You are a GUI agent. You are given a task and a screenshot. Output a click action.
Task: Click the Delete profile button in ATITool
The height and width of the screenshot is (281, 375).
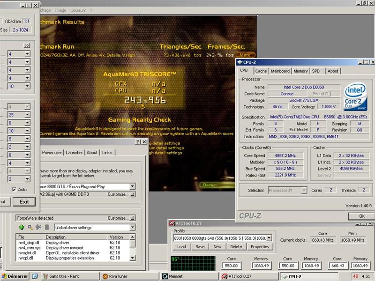tap(236, 247)
